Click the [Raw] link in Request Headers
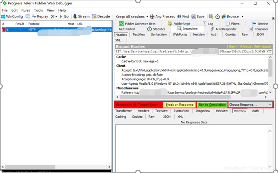 [232, 47]
